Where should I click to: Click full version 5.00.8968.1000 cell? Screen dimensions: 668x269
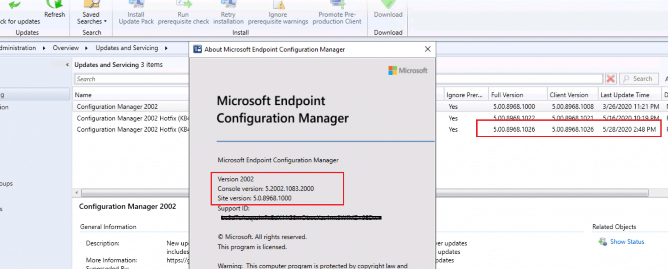pos(514,107)
